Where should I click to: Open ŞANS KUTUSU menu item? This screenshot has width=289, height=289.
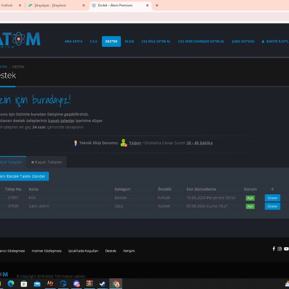tap(243, 41)
